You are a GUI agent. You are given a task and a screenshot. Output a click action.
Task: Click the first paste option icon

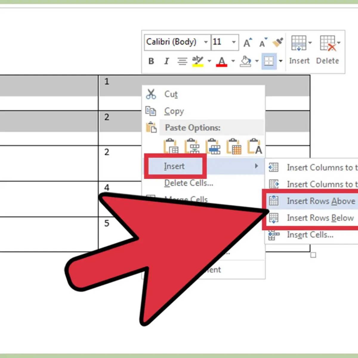pos(171,146)
